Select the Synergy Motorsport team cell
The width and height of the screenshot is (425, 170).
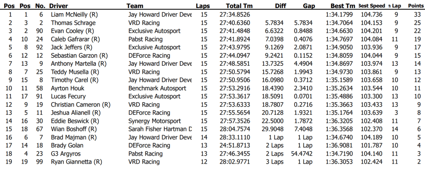[x=155, y=121]
